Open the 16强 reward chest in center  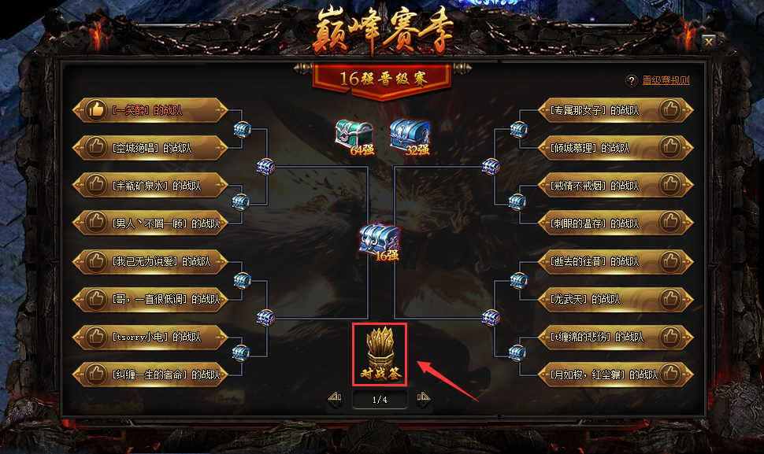click(380, 242)
